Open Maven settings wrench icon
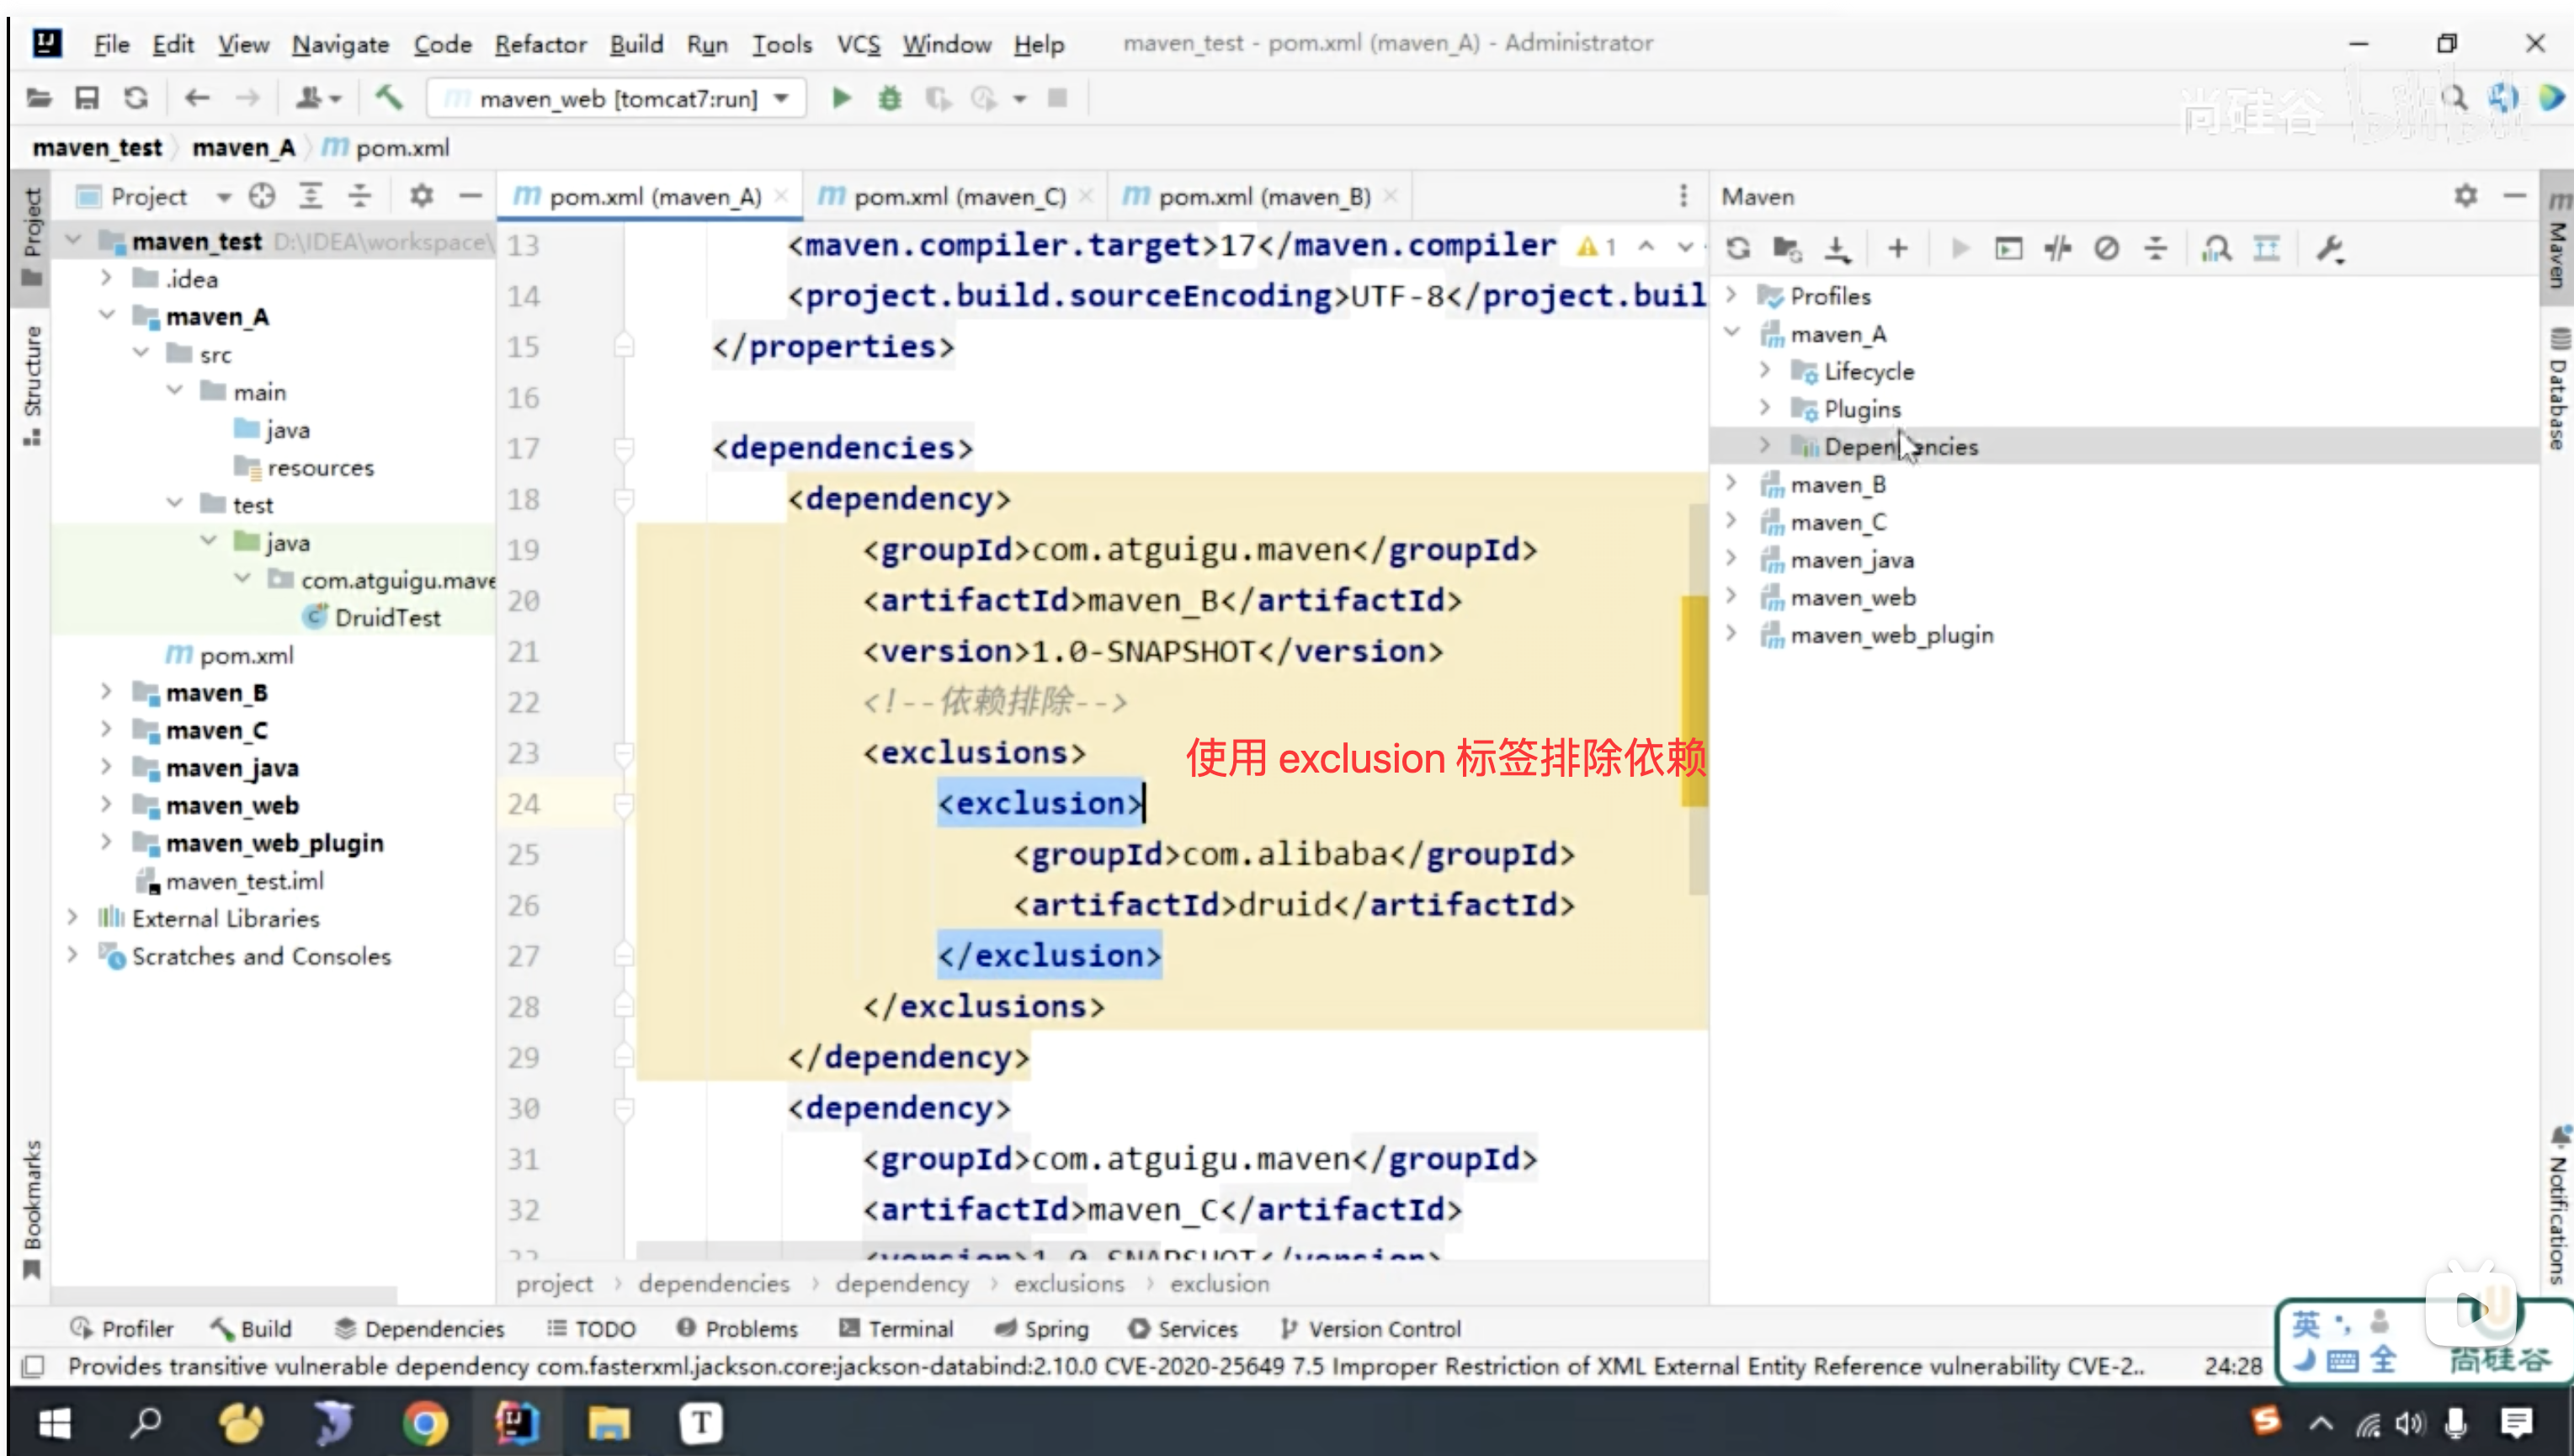The width and height of the screenshot is (2574, 1456). coord(2330,248)
